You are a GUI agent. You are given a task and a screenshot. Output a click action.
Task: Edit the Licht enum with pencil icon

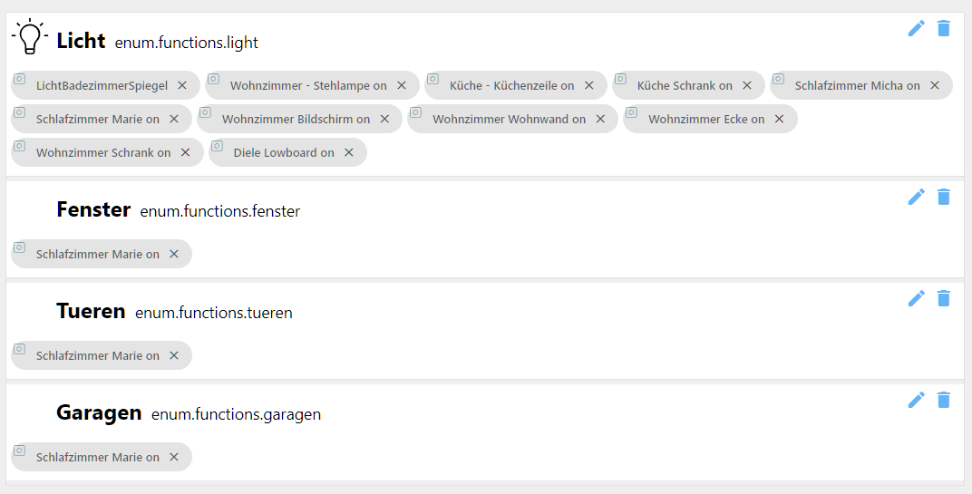(916, 28)
